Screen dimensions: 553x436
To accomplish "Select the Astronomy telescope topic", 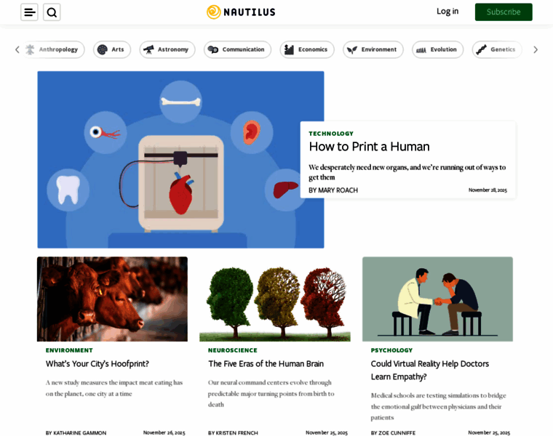I will [x=167, y=49].
